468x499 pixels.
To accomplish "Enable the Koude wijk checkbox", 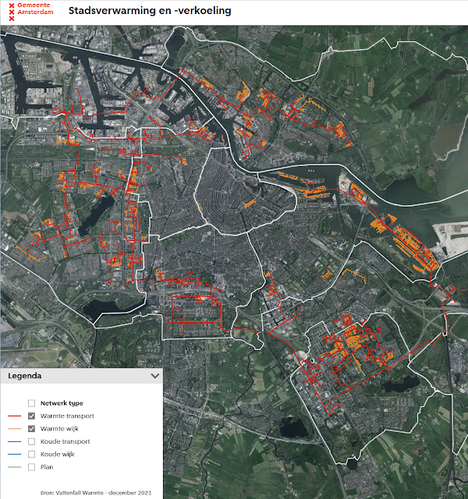I will click(31, 454).
